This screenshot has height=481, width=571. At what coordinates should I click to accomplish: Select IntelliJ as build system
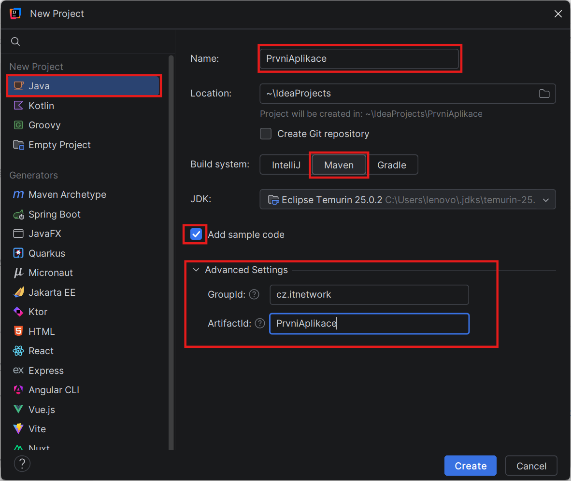tap(286, 165)
